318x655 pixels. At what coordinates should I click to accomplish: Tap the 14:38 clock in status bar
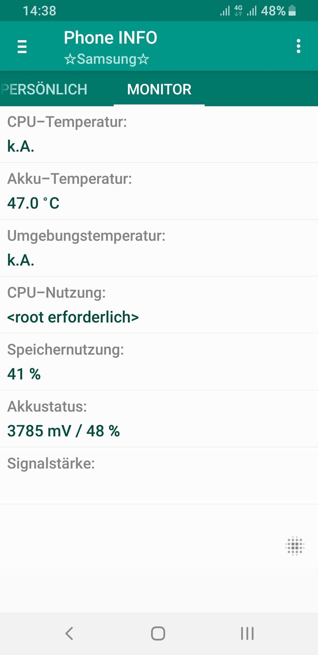40,11
